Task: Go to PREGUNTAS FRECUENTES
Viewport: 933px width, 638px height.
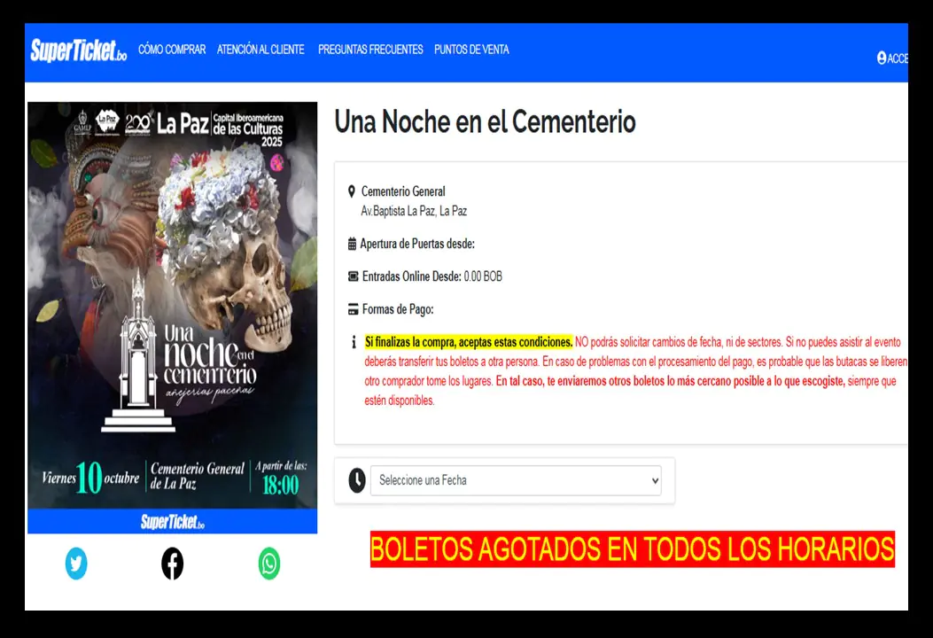Action: [370, 50]
